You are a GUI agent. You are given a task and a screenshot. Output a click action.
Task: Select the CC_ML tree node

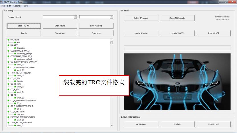[13, 95]
